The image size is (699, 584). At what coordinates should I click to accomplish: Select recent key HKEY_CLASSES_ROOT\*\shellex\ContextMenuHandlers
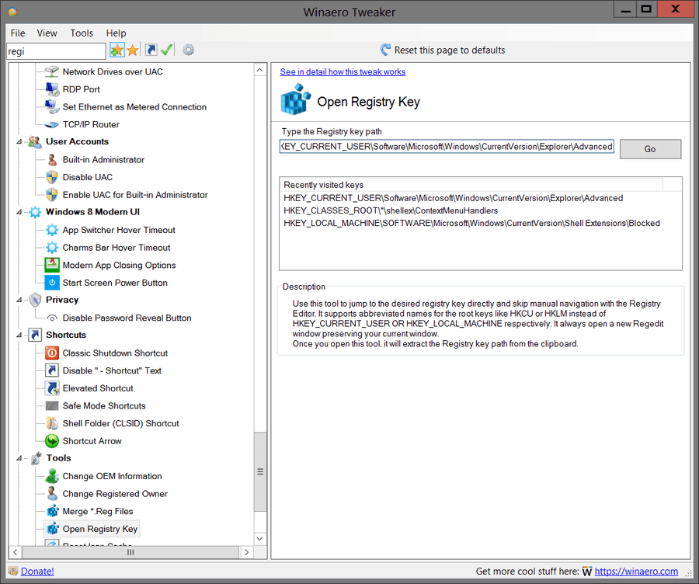(391, 210)
